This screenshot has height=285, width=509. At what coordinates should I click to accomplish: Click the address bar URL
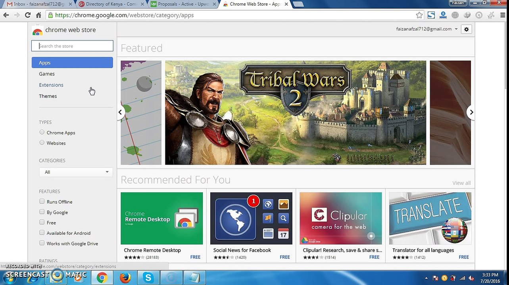click(125, 15)
